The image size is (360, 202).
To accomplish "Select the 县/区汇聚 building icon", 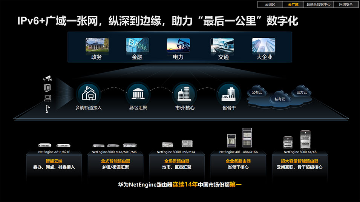I will pos(138,93).
